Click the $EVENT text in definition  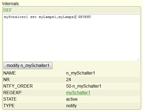85,17
